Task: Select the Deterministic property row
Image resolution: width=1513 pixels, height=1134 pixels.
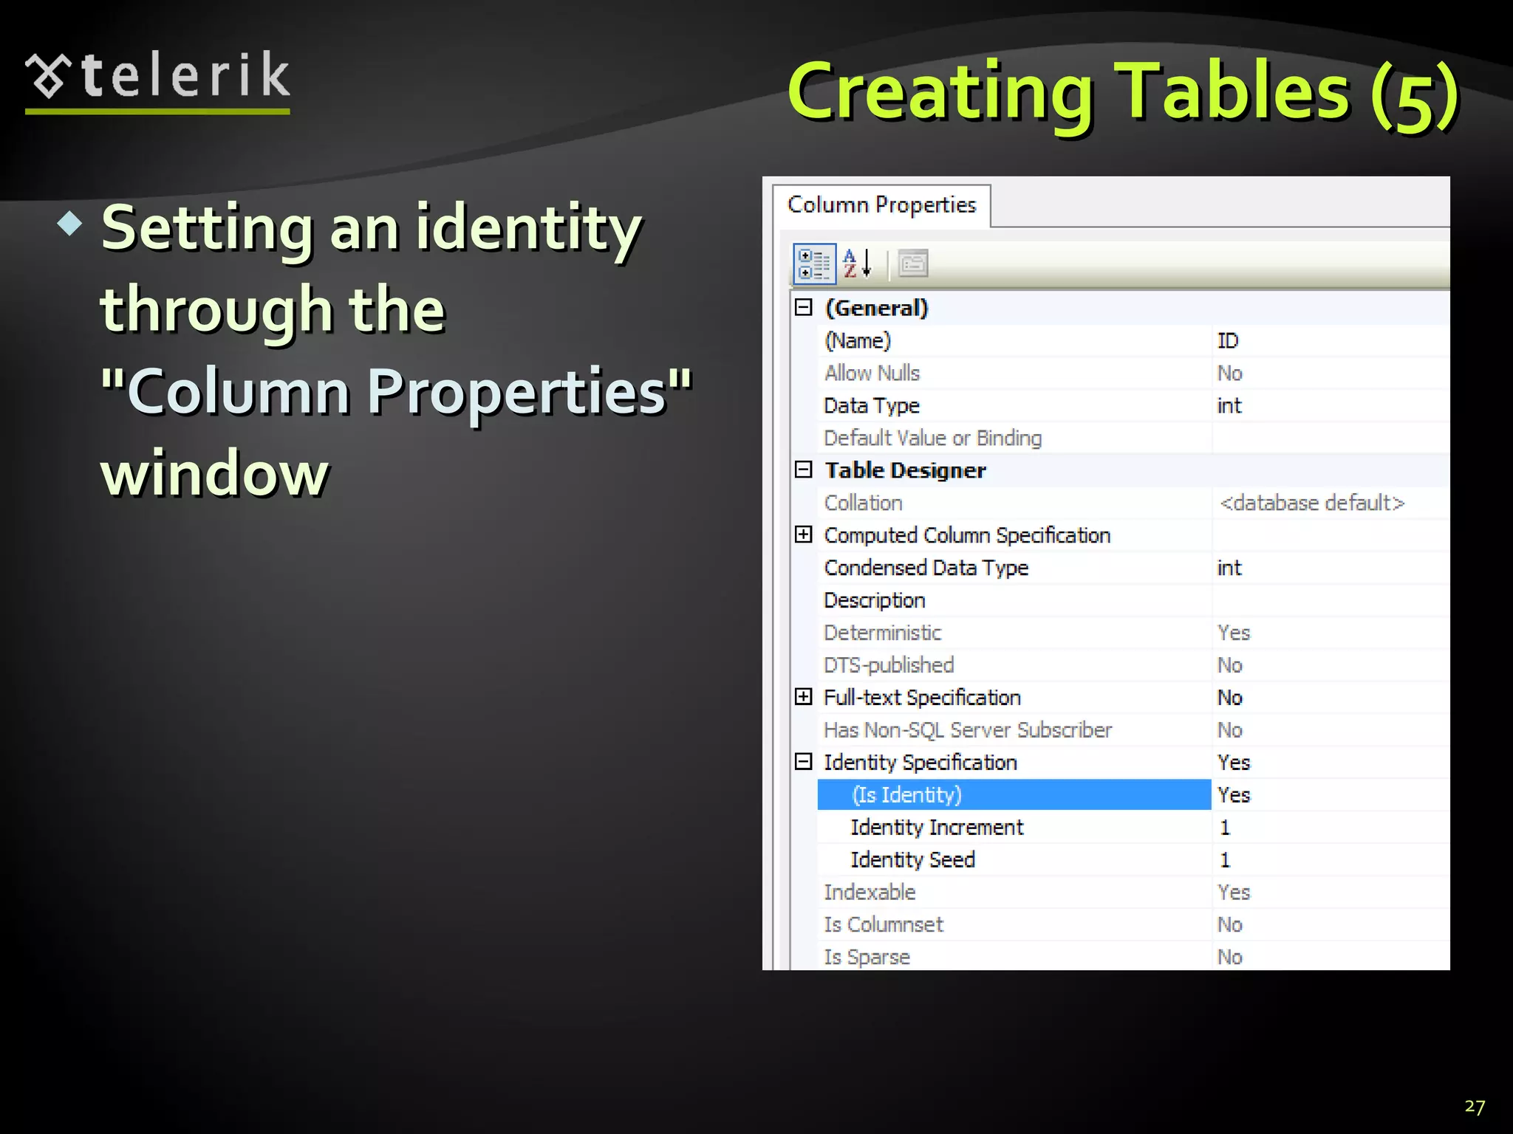Action: click(1133, 633)
